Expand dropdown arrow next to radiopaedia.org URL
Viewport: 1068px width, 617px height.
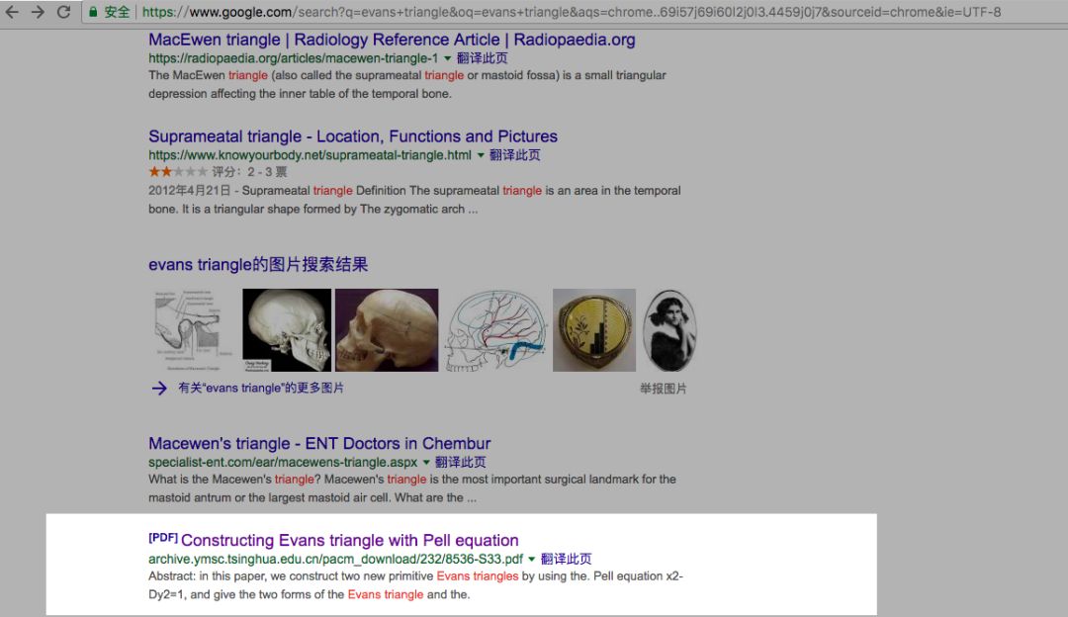point(448,58)
